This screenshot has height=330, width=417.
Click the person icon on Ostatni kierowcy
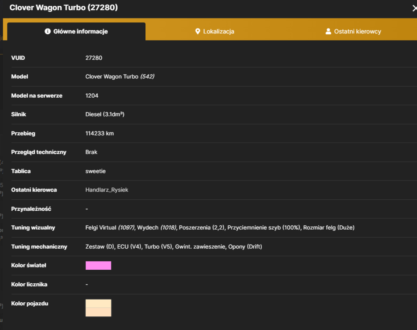[328, 31]
